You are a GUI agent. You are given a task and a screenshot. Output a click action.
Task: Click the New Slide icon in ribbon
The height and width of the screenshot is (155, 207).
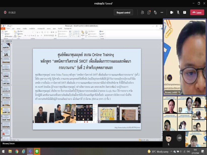click(x=15, y=33)
